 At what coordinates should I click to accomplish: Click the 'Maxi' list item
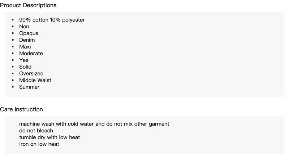[25, 47]
